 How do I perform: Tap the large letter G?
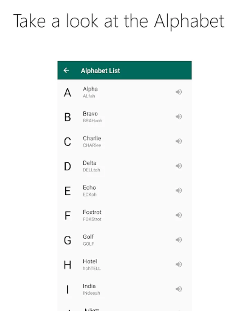[x=67, y=240]
